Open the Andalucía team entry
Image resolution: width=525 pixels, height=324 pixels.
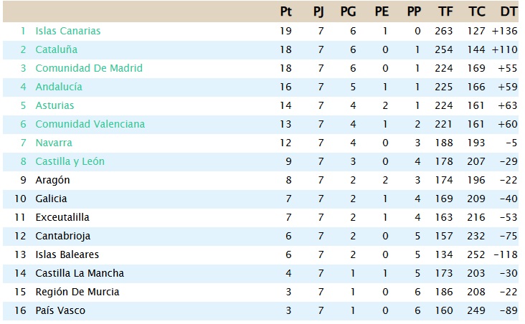click(x=59, y=87)
